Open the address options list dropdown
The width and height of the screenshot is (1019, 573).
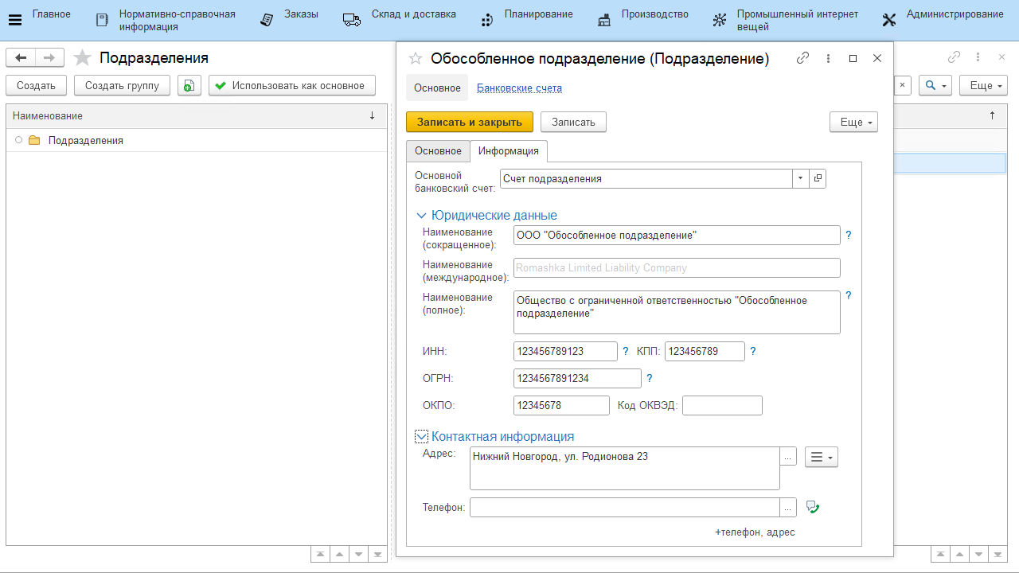coord(821,457)
